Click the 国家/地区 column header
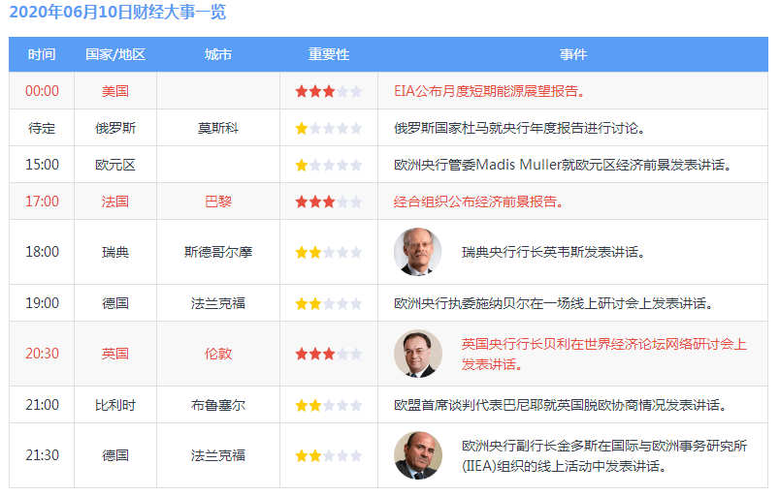 click(x=115, y=54)
